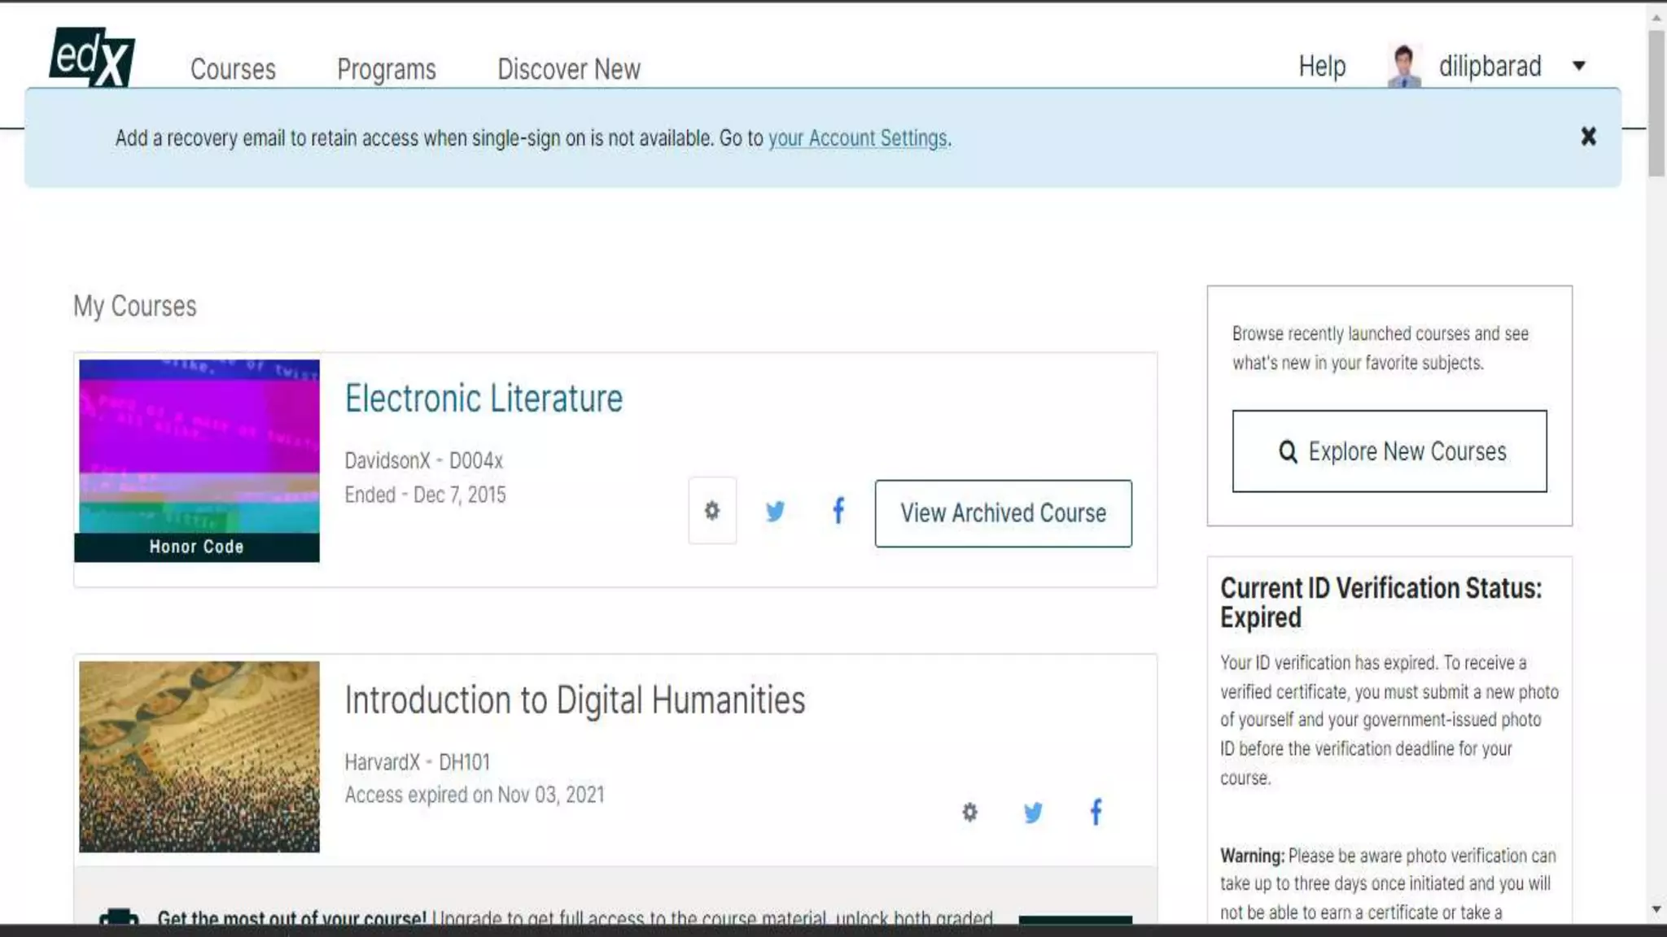
Task: Share Introduction to Digital Humanities on Facebook
Action: [x=1096, y=812]
